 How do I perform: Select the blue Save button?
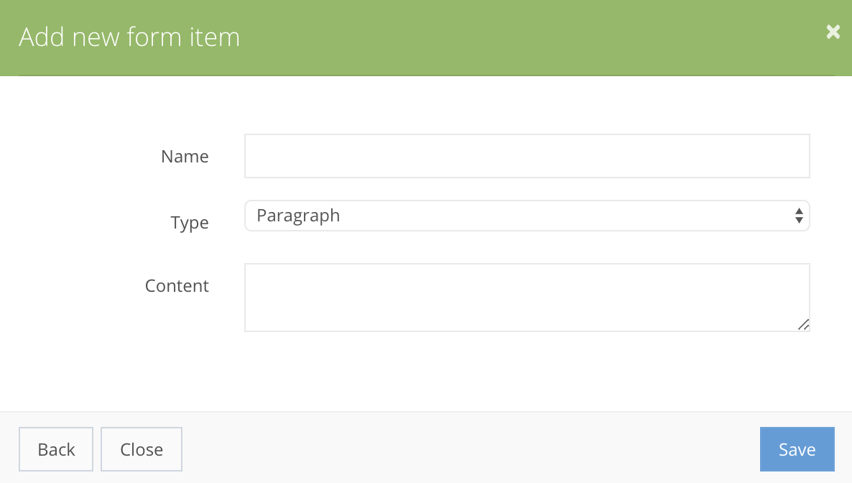(797, 448)
